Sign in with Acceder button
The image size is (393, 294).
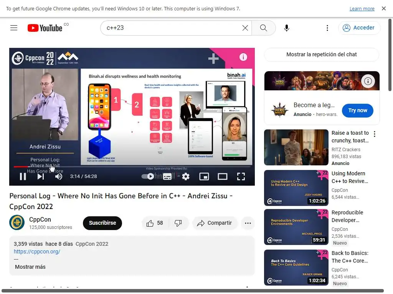[x=359, y=28]
